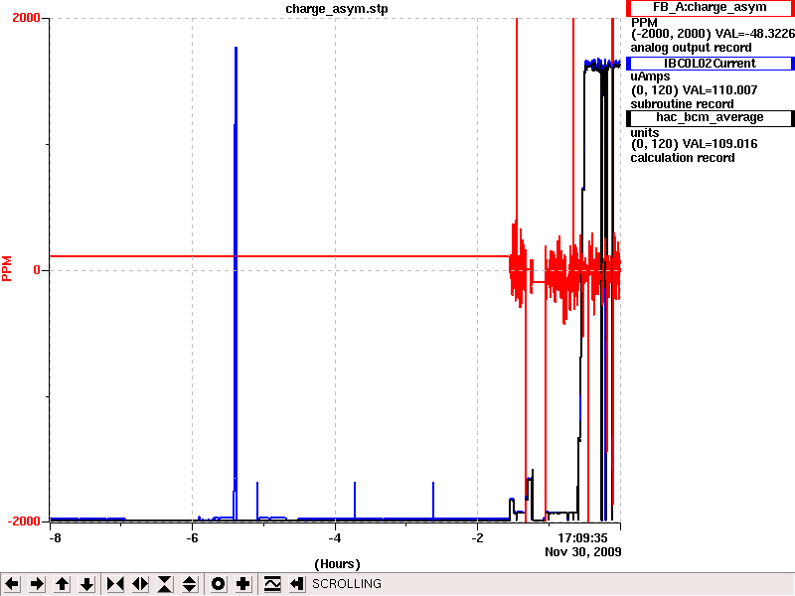Click the -6 hour x-axis tick label
This screenshot has width=795, height=596.
pos(192,537)
